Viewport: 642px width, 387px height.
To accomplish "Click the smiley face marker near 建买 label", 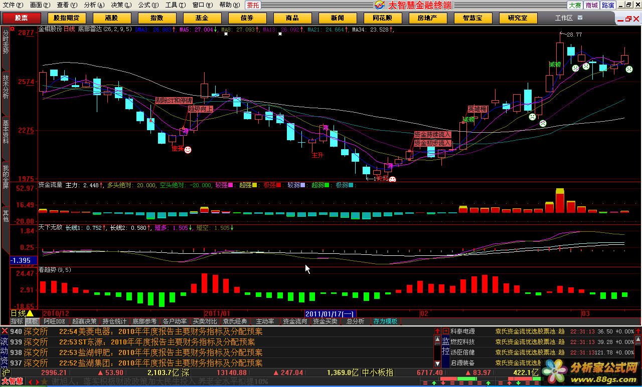I will click(188, 150).
